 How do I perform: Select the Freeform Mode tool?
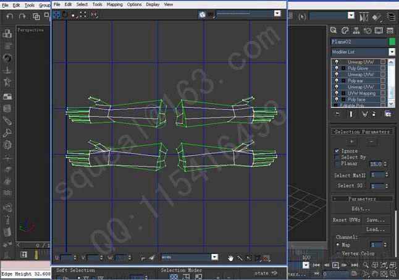click(83, 14)
